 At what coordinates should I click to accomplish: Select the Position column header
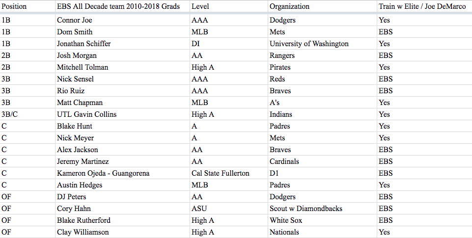coord(28,6)
